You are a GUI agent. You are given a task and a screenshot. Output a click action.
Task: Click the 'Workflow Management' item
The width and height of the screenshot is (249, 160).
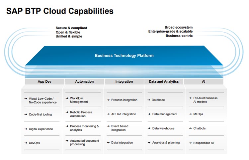79,100
